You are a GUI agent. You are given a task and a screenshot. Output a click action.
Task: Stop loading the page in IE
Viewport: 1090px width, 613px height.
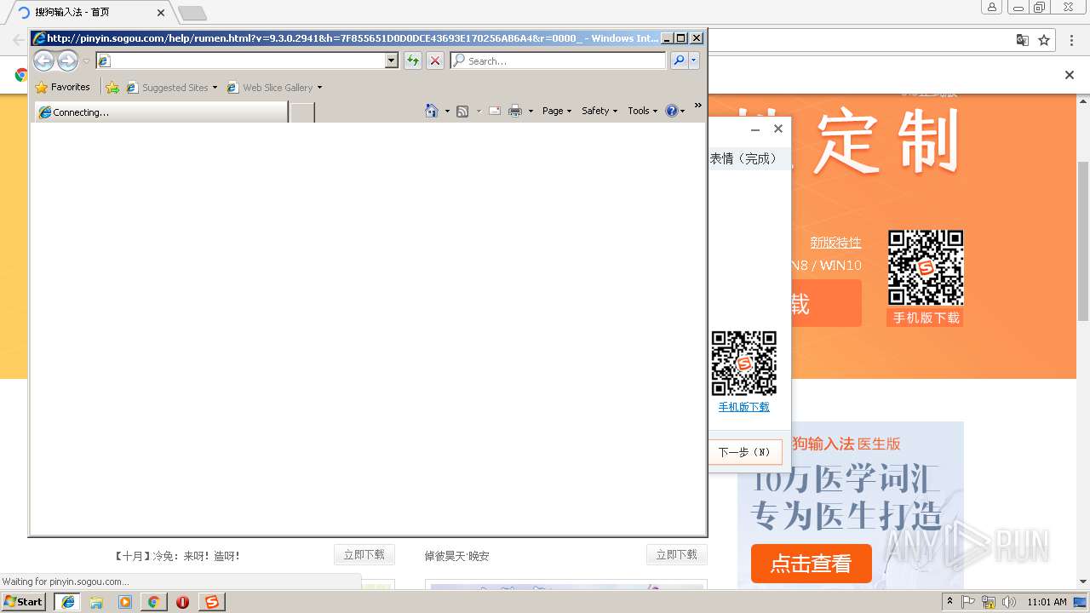(x=435, y=60)
